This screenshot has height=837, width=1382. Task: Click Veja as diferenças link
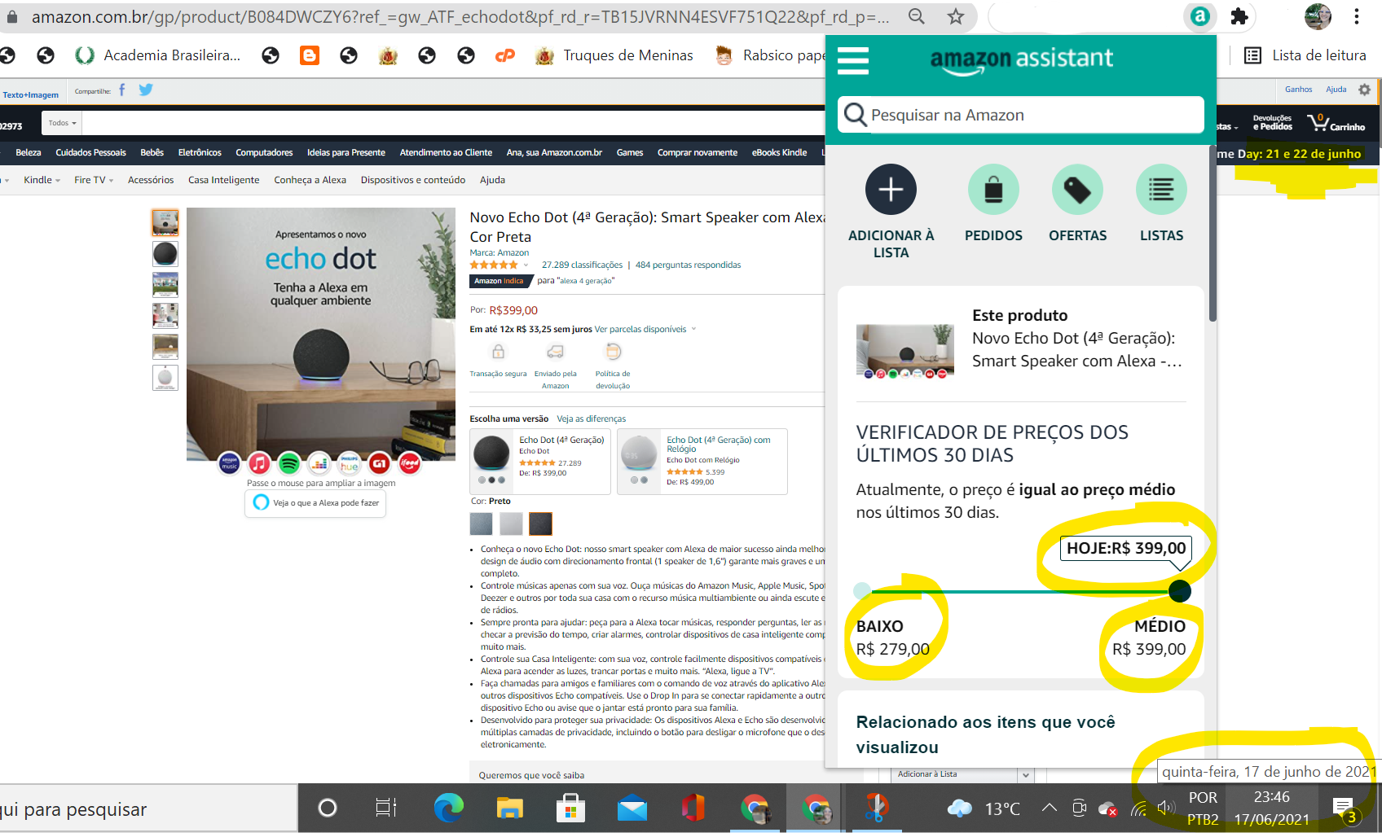591,418
